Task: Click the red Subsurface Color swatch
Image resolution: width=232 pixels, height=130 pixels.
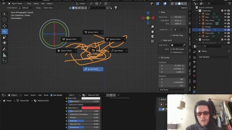Action: [91, 108]
